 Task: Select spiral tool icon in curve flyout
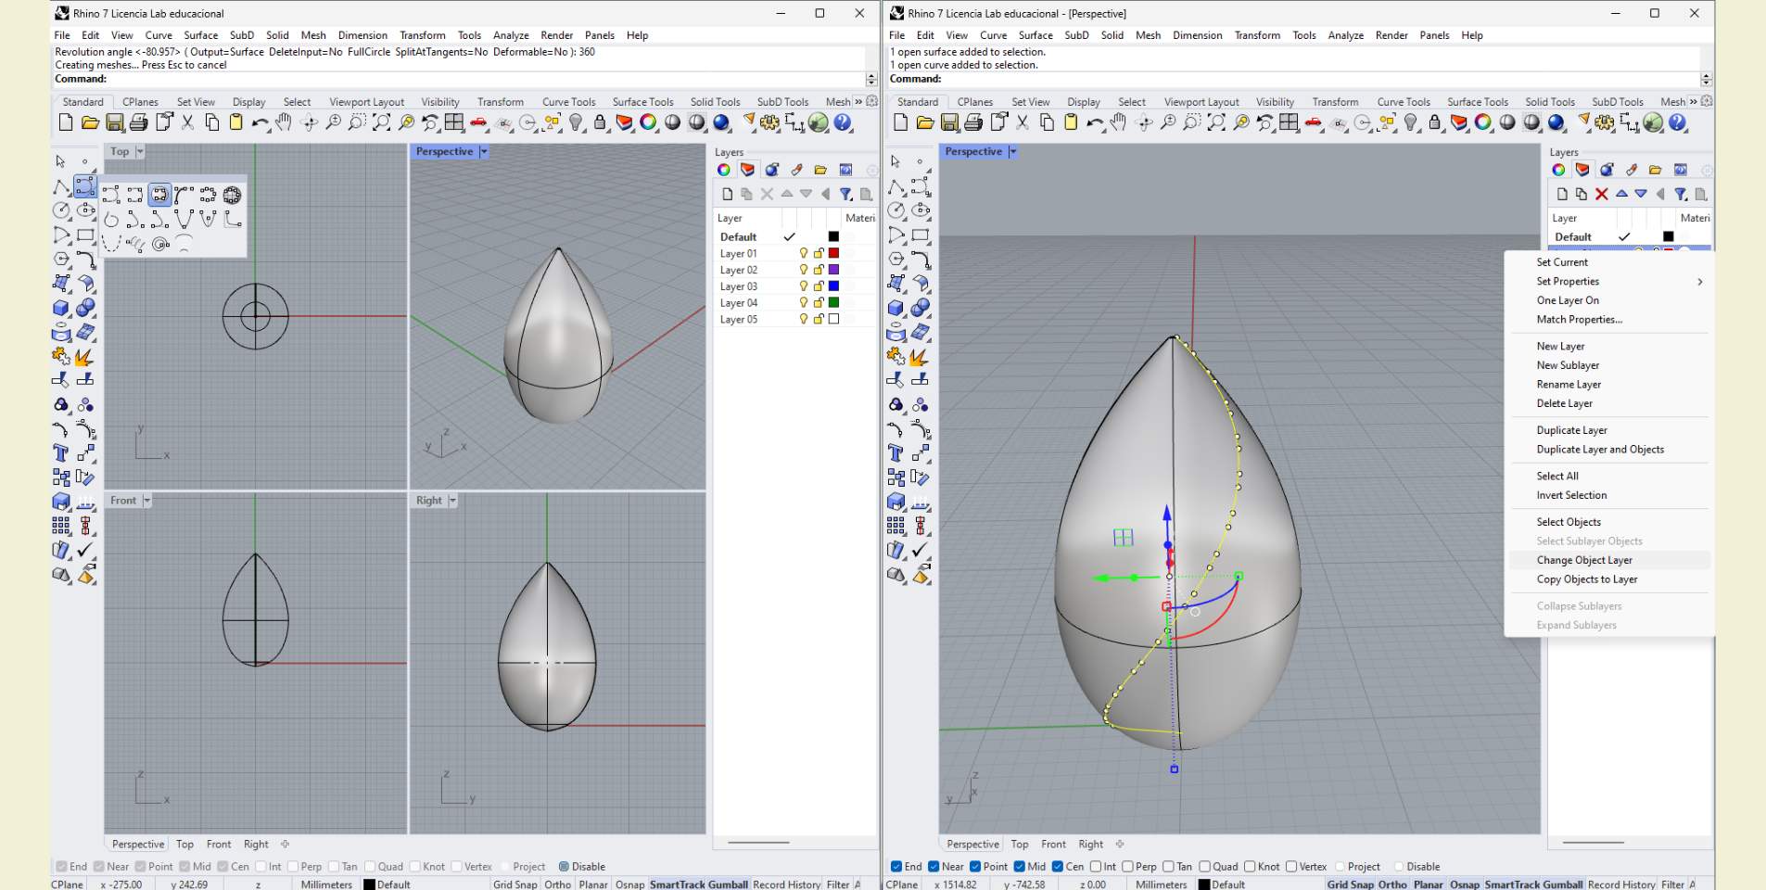(x=160, y=244)
